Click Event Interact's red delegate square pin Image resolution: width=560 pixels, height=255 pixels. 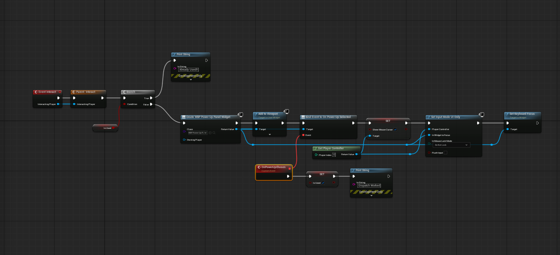(x=60, y=92)
